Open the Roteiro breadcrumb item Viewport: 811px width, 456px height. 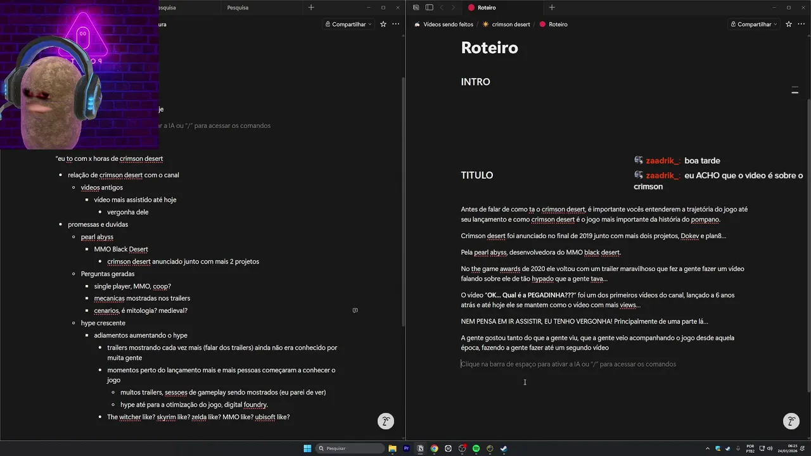click(x=553, y=24)
